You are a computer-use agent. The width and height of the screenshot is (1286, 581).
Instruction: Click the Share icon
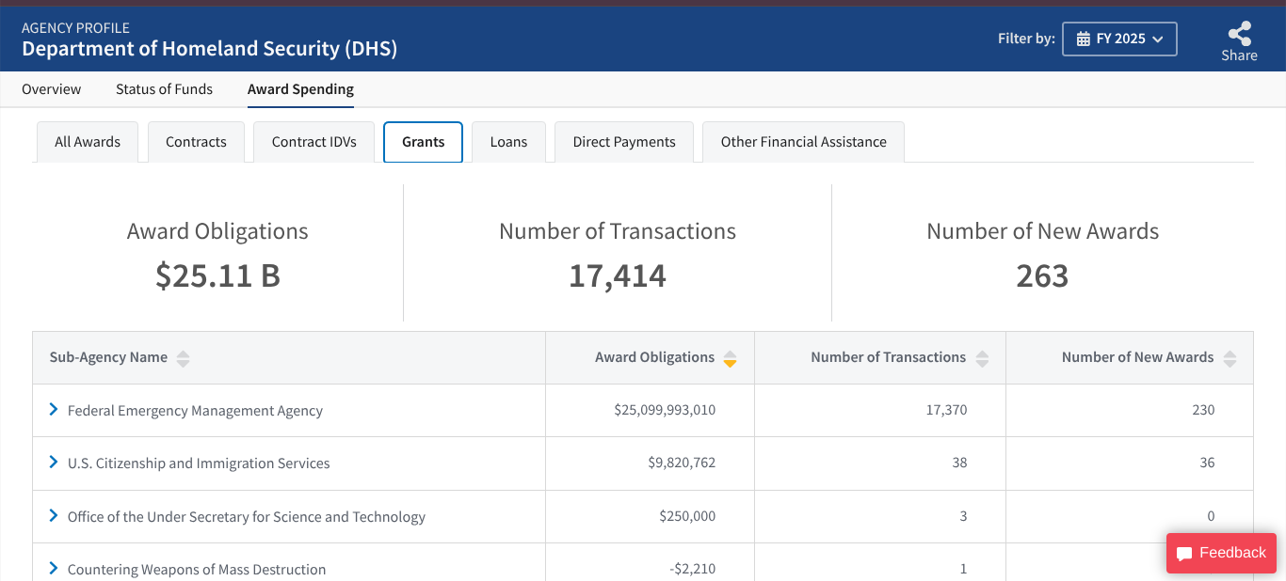click(1239, 34)
